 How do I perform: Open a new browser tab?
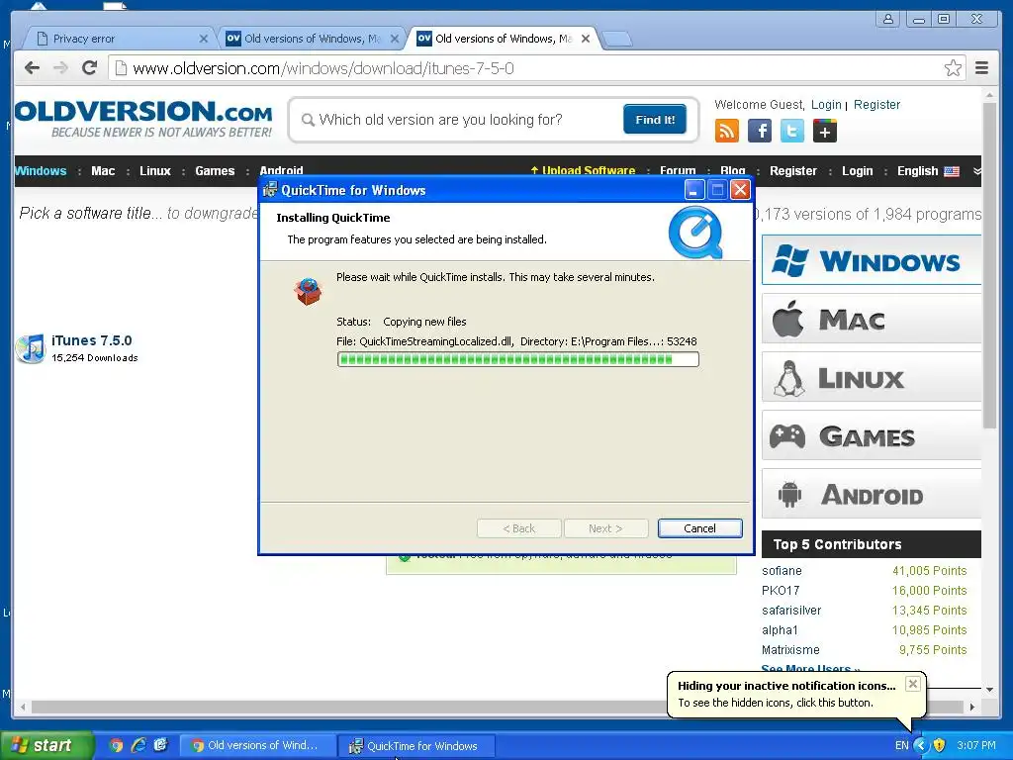click(x=617, y=40)
